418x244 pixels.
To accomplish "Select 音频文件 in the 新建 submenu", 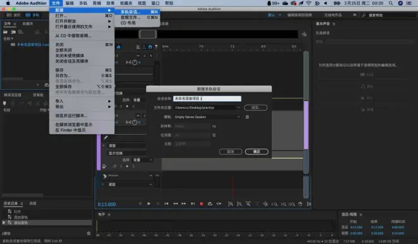I will (137, 17).
